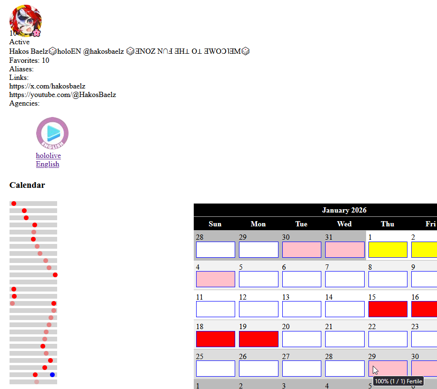The width and height of the screenshot is (437, 389).
Task: Click the Sun column header
Action: (215, 224)
